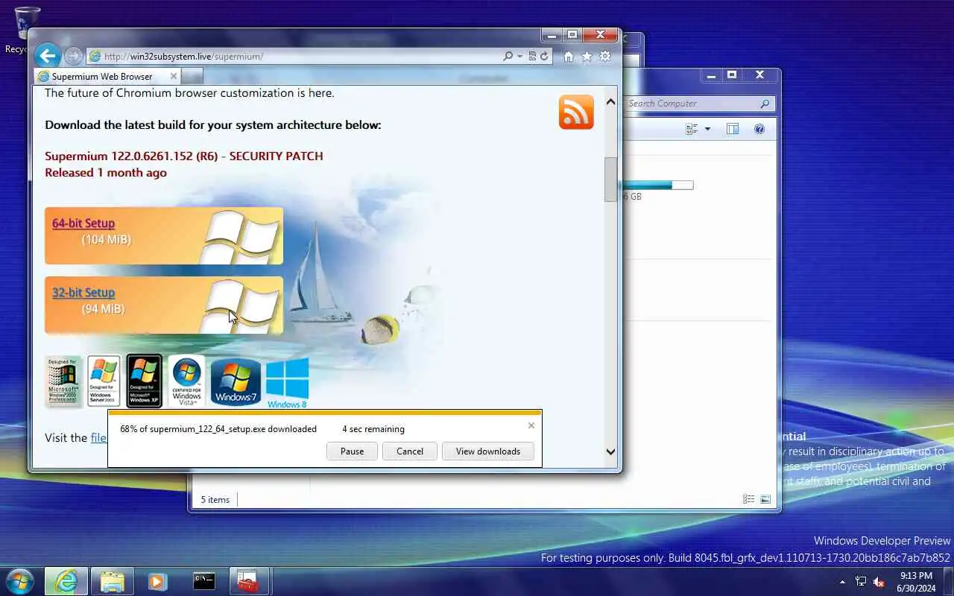Click the '5 items' status bar text

coord(215,499)
